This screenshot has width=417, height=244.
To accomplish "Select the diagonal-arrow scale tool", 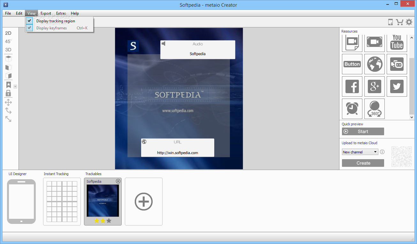I will (8, 119).
